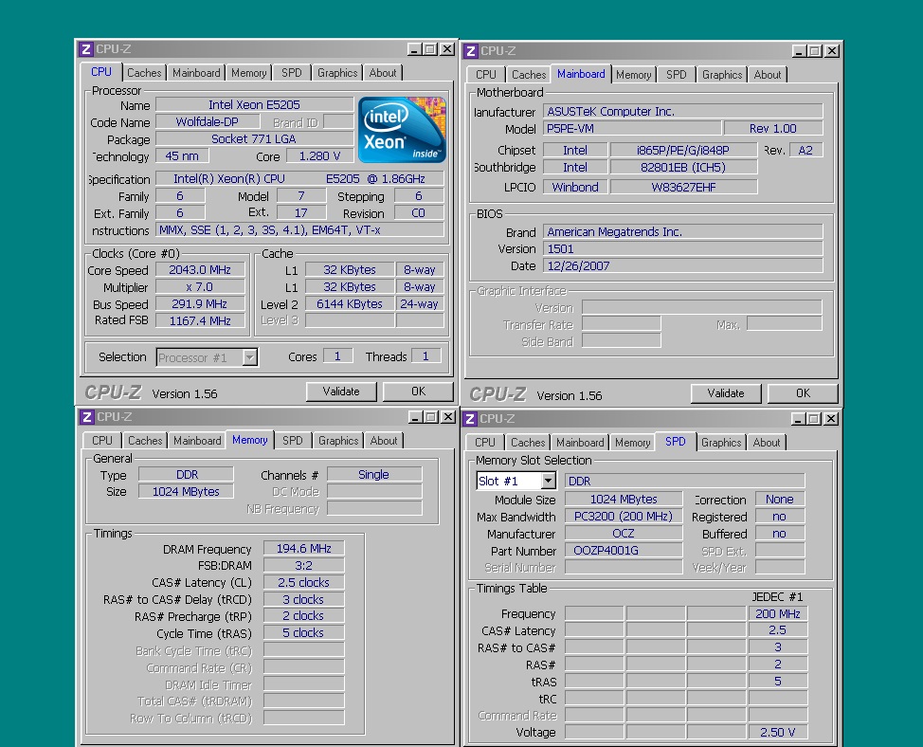Click the Name field showing Intel Xeon E5205
This screenshot has height=747, width=923.
254,105
